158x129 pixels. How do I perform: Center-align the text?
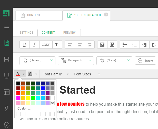tap(80, 45)
